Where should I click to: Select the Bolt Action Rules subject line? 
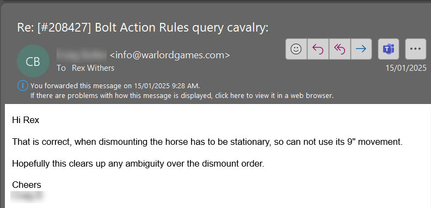coord(143,28)
